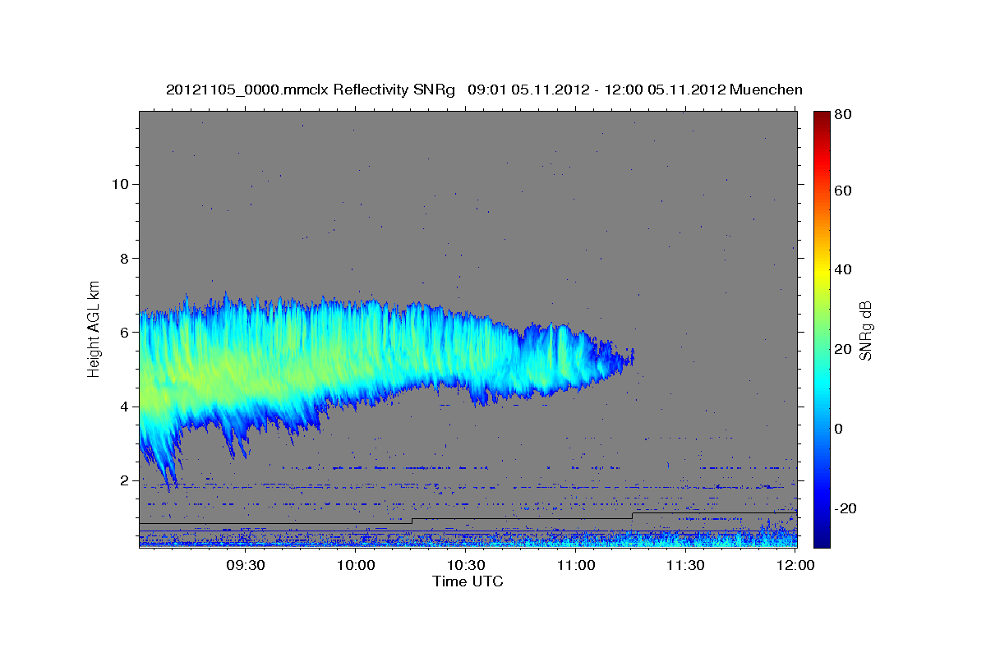Click the 'Time UTC' axis label
This screenshot has width=986, height=657.
pos(468,581)
